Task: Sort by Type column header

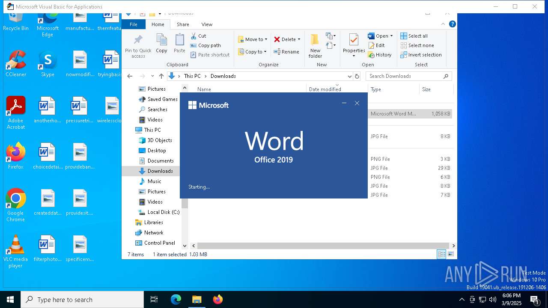Action: click(394, 89)
